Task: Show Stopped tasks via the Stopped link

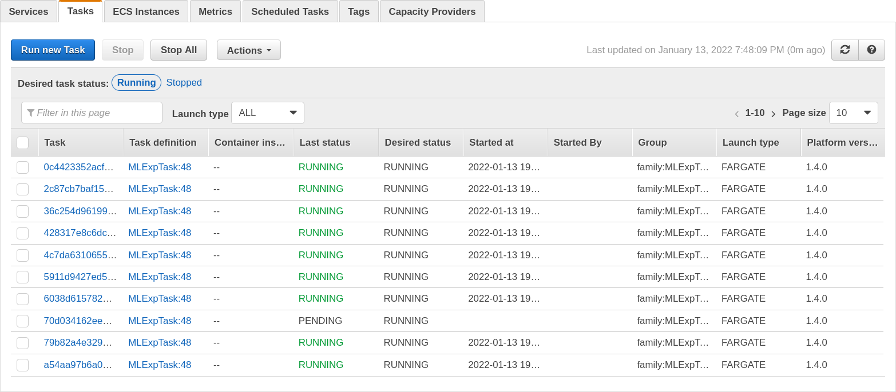Action: 184,82
